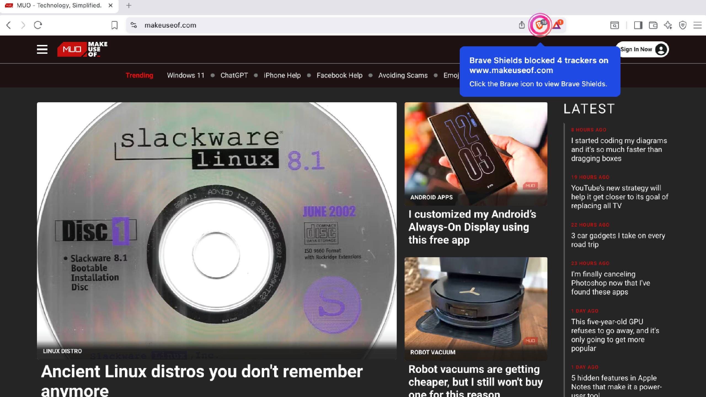
Task: Open the ChatGPT trending topic
Action: 234,75
